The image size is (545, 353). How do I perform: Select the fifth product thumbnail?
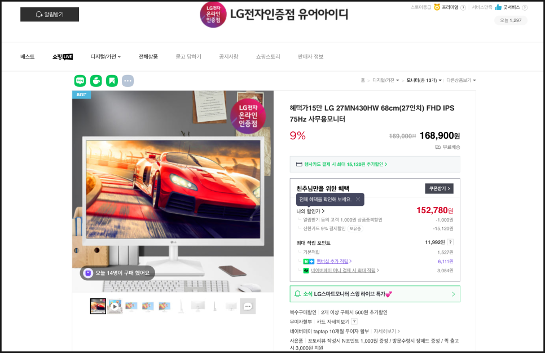[x=164, y=306]
